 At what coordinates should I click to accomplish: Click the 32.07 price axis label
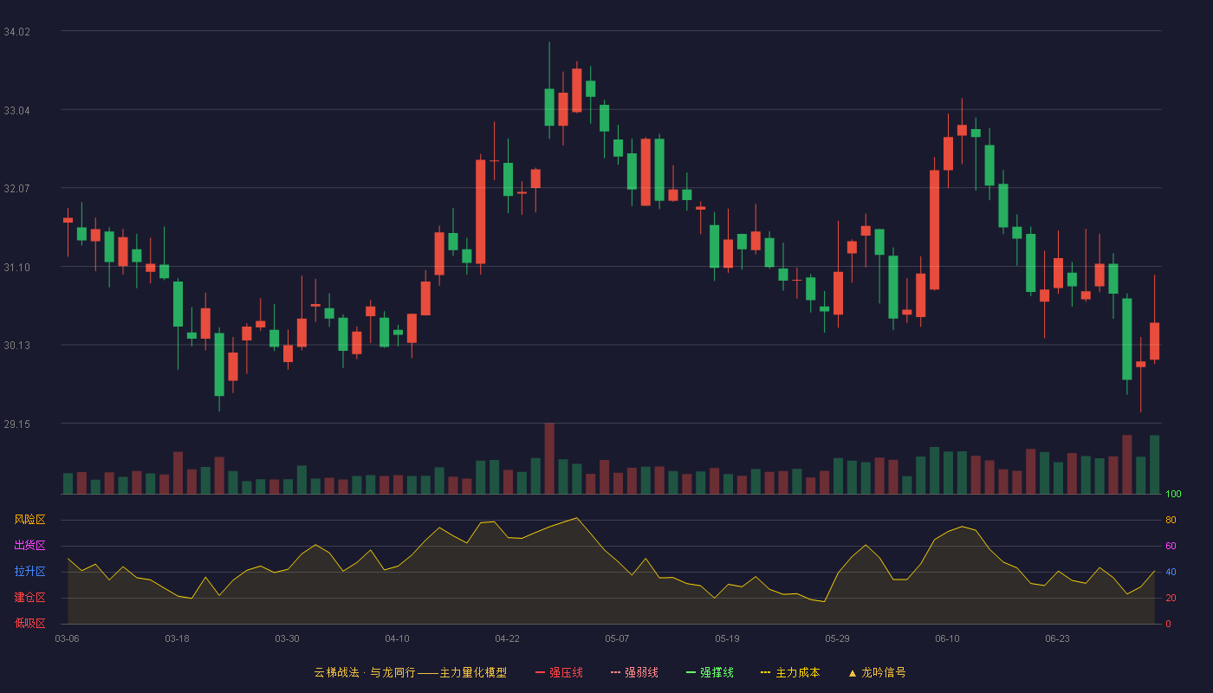point(17,189)
